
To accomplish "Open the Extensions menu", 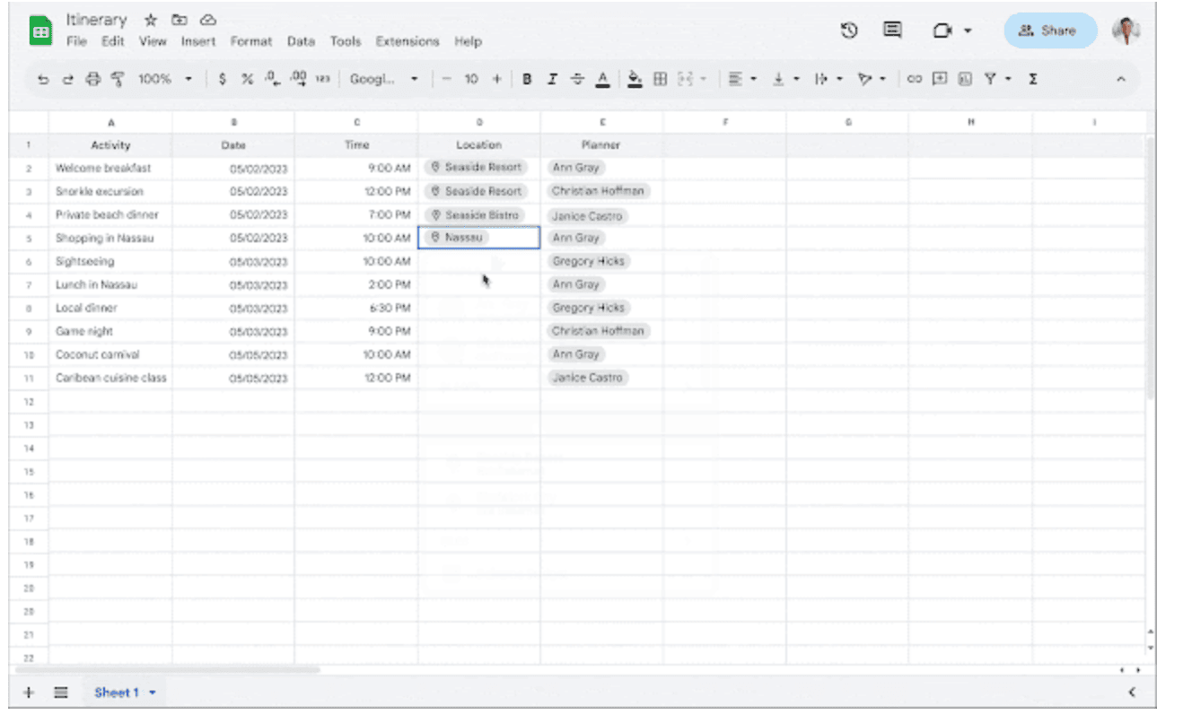I will 407,41.
